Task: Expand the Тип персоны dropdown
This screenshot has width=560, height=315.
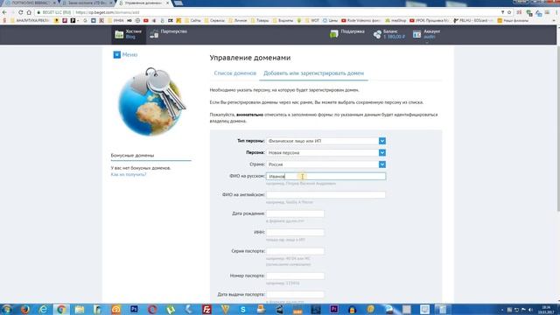Action: pos(382,141)
